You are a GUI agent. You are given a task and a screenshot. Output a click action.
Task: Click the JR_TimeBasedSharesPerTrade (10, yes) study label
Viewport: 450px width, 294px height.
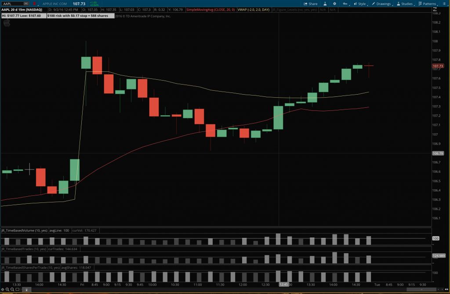[30, 268]
